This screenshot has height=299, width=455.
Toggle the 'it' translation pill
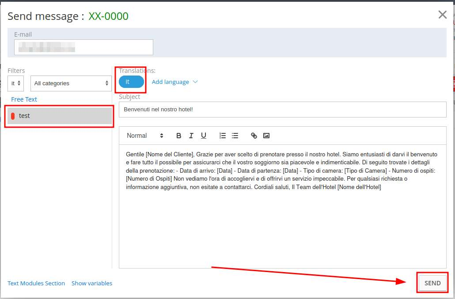[x=131, y=82]
